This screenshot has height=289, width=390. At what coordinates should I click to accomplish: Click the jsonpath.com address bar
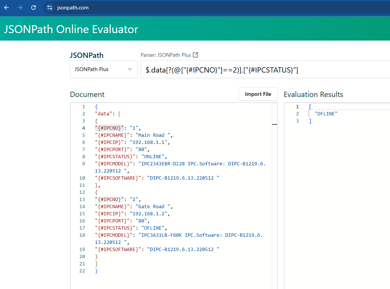click(x=73, y=8)
